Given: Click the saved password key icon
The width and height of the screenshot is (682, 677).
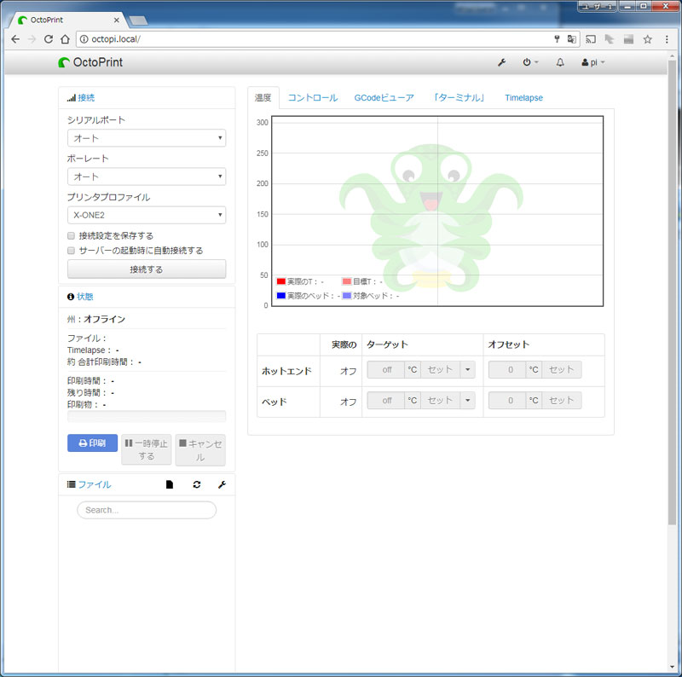Looking at the screenshot, I should pyautogui.click(x=558, y=39).
